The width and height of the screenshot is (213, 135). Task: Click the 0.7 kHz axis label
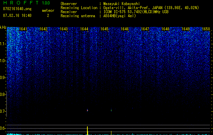click(3, 111)
